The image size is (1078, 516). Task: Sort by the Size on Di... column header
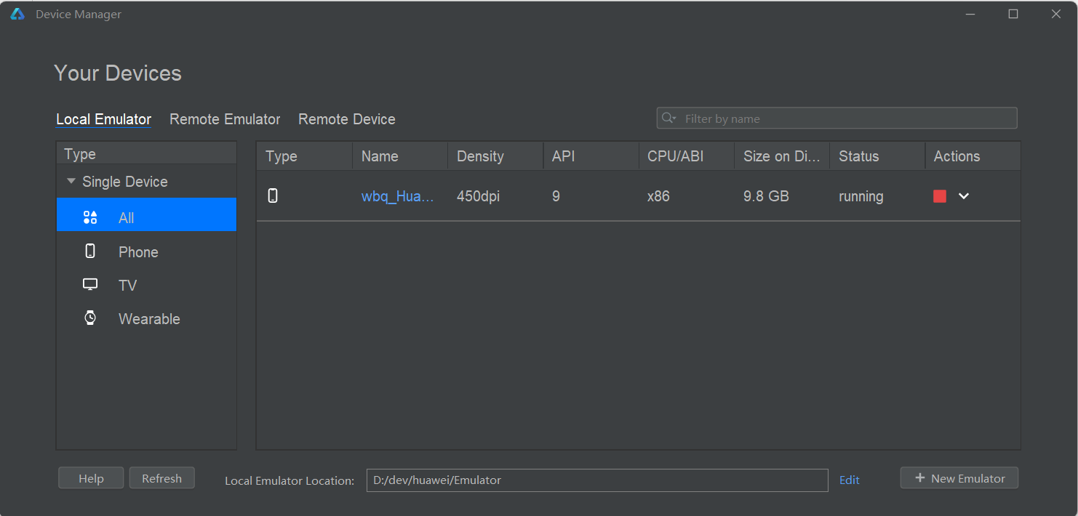(x=782, y=156)
